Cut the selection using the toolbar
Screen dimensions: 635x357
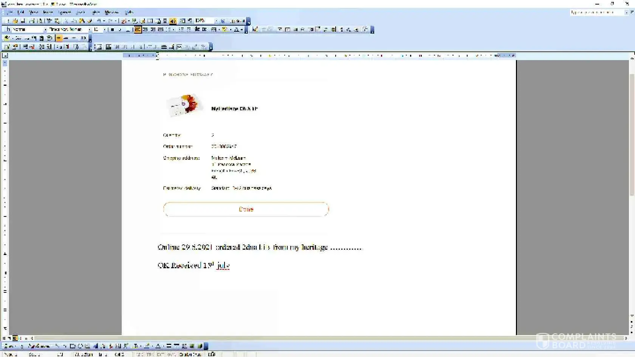67,21
